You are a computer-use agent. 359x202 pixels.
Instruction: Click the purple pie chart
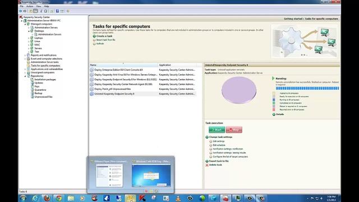pyautogui.click(x=239, y=90)
